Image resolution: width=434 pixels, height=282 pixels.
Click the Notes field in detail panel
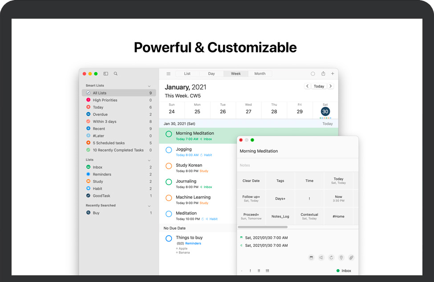coord(297,165)
